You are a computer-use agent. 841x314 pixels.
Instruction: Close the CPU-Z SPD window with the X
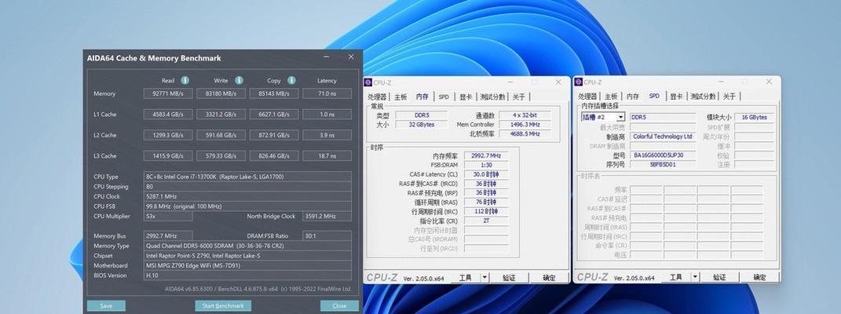click(769, 82)
